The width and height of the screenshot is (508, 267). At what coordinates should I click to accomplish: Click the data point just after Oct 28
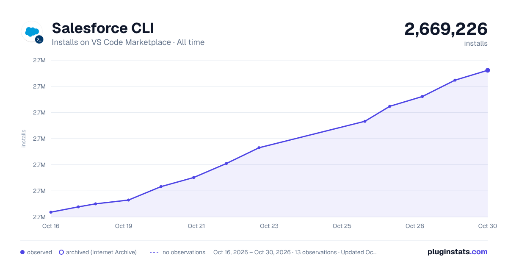tap(422, 97)
